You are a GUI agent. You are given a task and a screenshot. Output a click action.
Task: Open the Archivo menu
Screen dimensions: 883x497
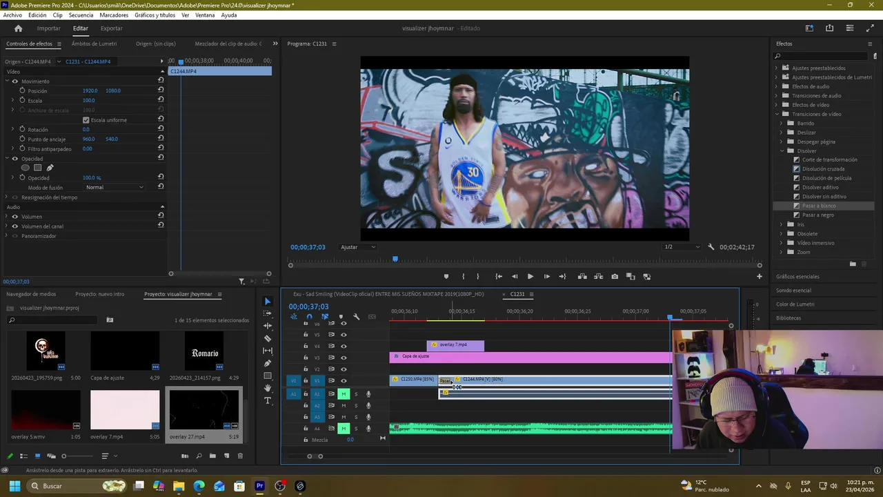12,15
